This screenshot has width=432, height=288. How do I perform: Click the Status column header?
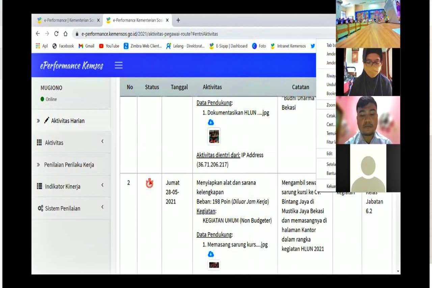point(152,87)
